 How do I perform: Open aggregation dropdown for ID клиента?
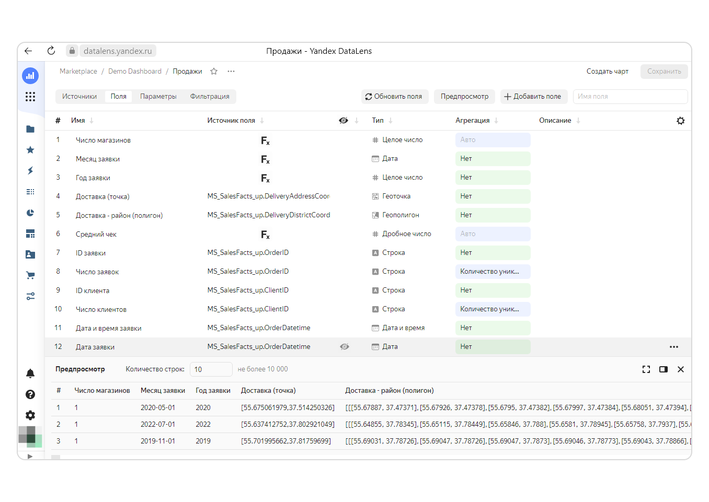pos(493,290)
